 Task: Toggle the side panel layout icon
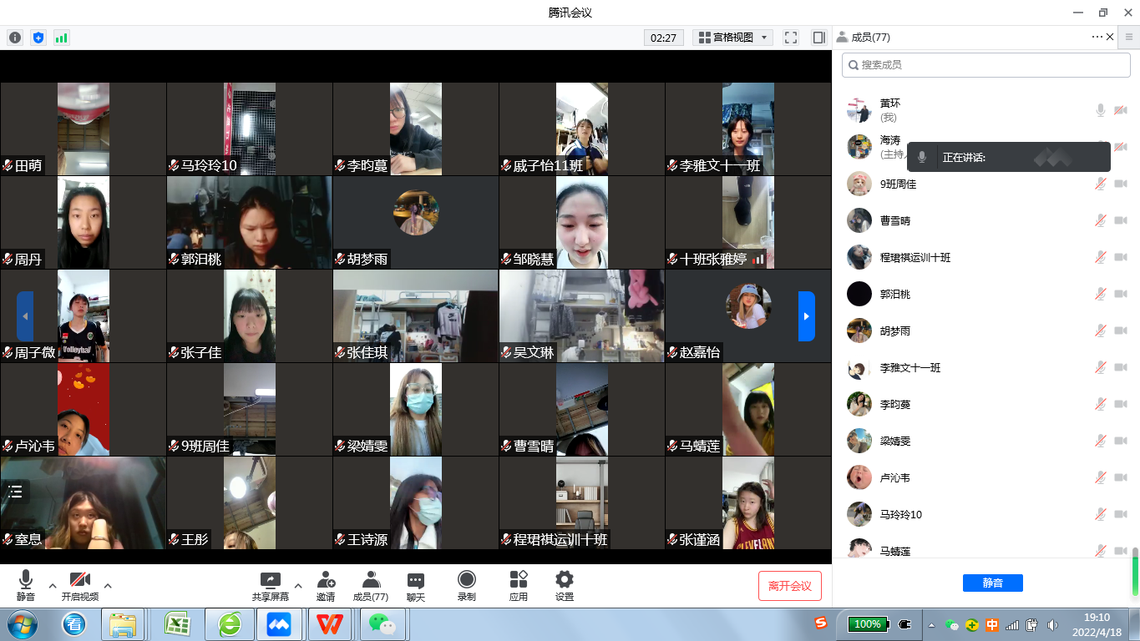818,38
